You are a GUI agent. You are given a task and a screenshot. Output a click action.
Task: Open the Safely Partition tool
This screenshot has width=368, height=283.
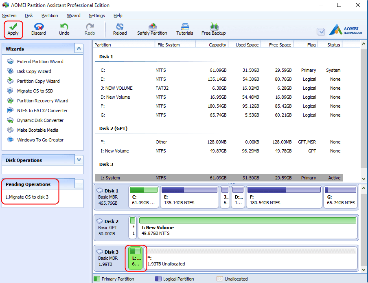pos(152,29)
